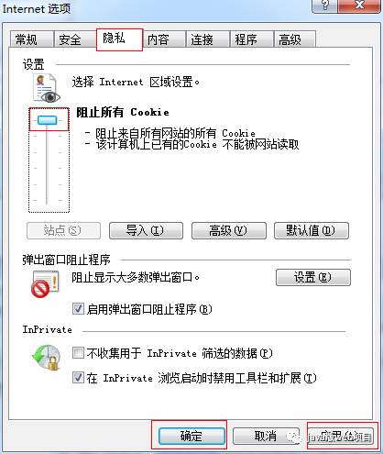Image resolution: width=383 pixels, height=454 pixels.
Task: Close the Internet 选项 dialog
Action: point(359,6)
